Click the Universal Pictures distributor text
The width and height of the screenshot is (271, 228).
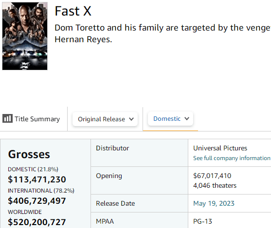pyautogui.click(x=220, y=148)
